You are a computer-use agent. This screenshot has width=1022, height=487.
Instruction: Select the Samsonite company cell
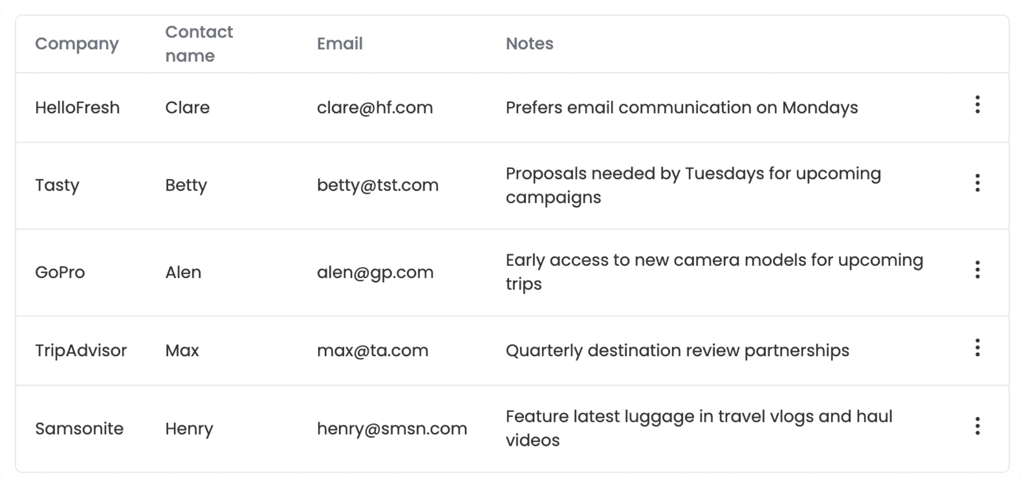click(79, 429)
